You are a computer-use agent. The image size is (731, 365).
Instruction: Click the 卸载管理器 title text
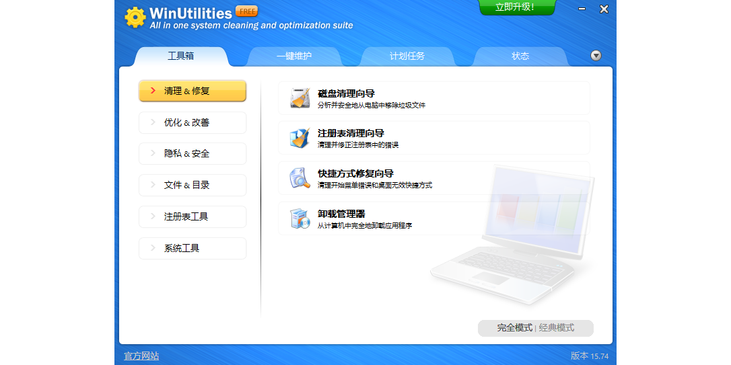(x=341, y=214)
